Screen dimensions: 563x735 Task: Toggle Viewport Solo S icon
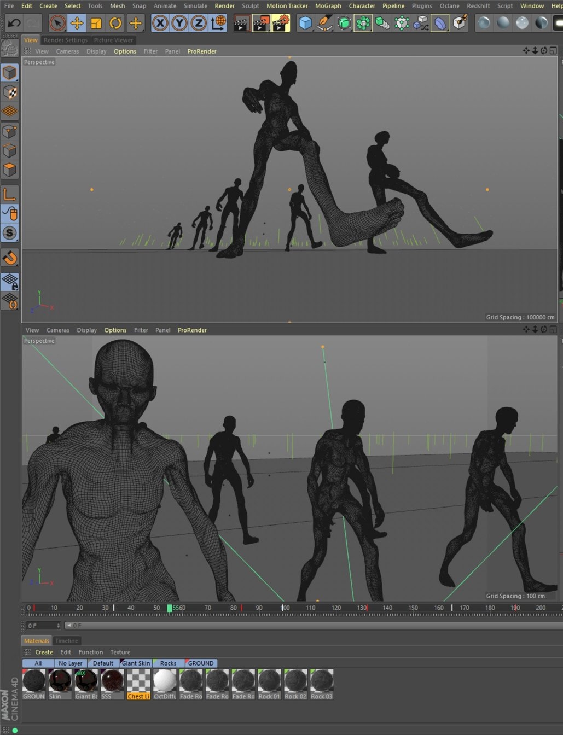tap(9, 233)
